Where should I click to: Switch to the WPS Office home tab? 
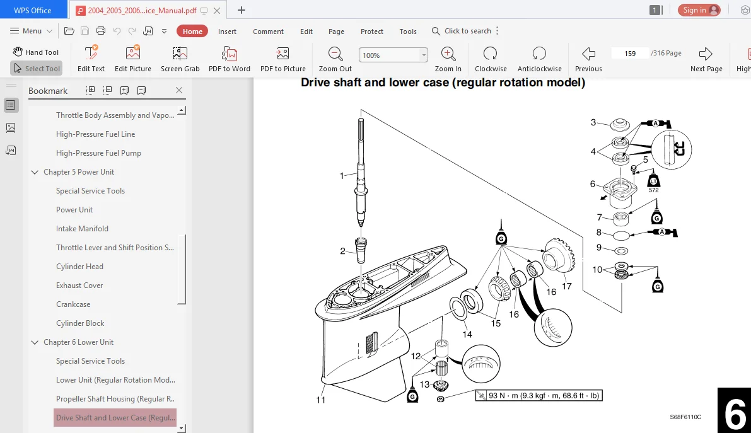point(33,10)
